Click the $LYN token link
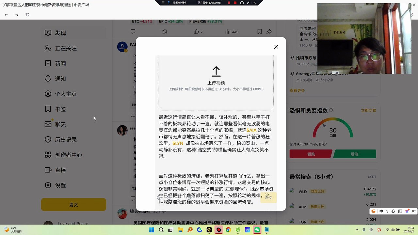Screen dimensions: 418x235 pos(178,143)
